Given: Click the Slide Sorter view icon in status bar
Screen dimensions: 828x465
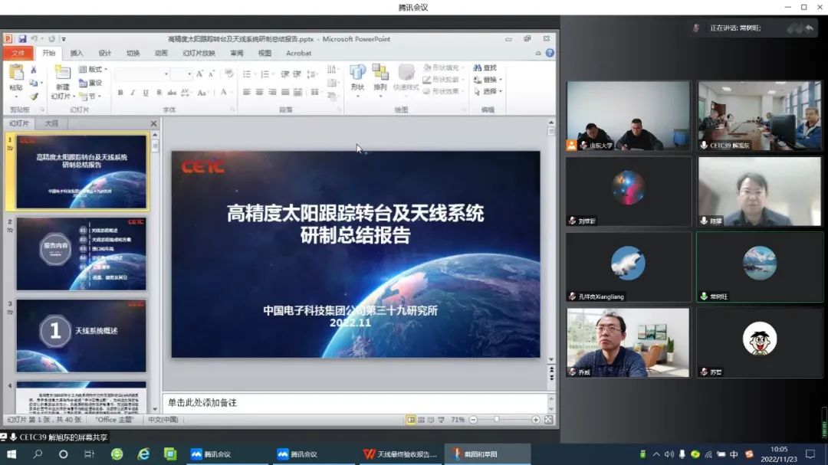Looking at the screenshot, I should pyautogui.click(x=421, y=420).
